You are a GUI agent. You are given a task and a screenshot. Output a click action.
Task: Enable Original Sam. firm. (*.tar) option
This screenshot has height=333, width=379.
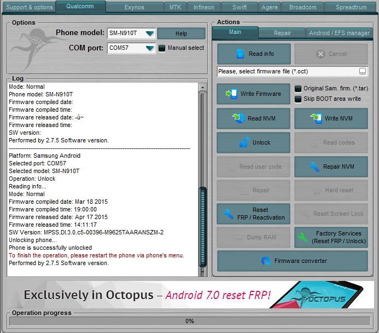click(298, 89)
